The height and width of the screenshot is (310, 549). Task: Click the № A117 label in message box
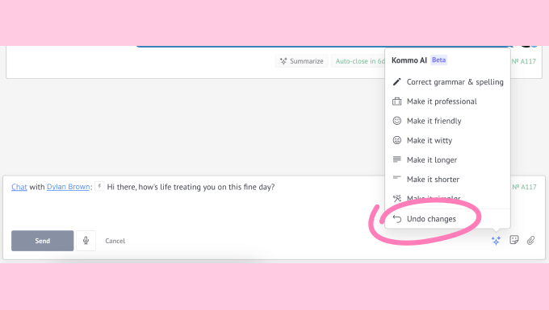(x=524, y=187)
